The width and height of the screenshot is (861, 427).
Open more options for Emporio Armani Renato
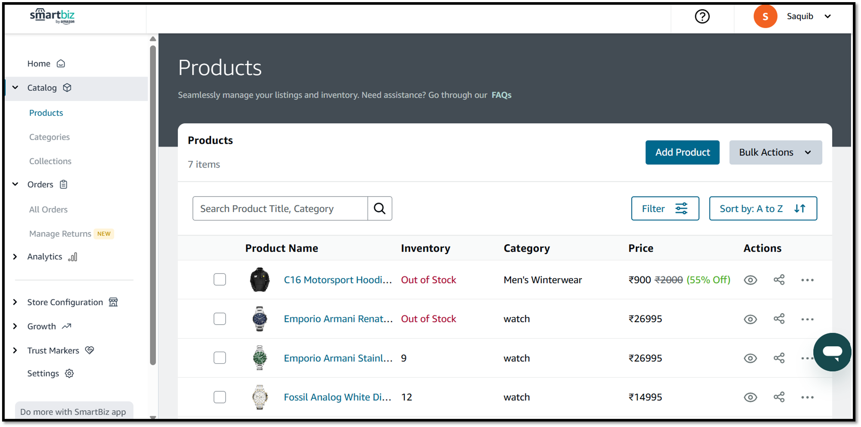(x=807, y=319)
